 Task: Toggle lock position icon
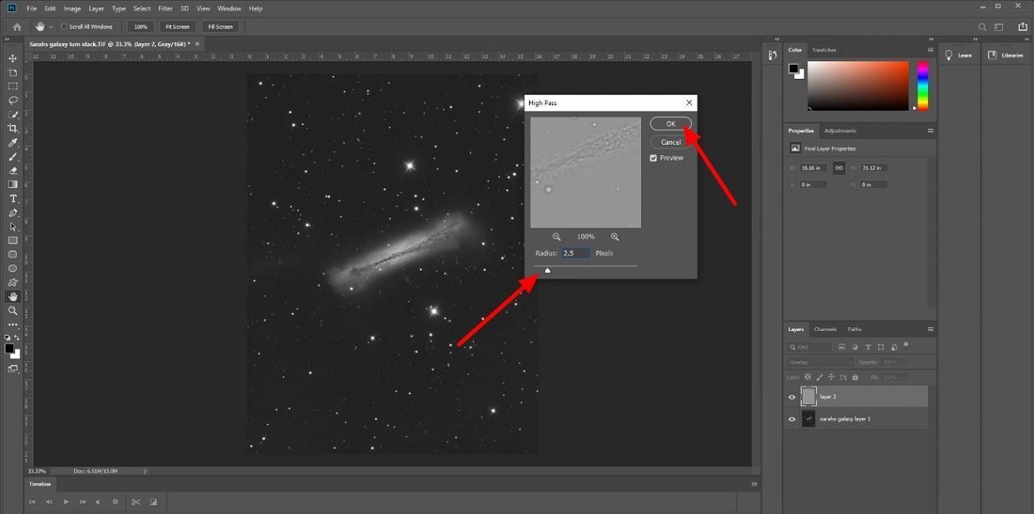point(831,377)
